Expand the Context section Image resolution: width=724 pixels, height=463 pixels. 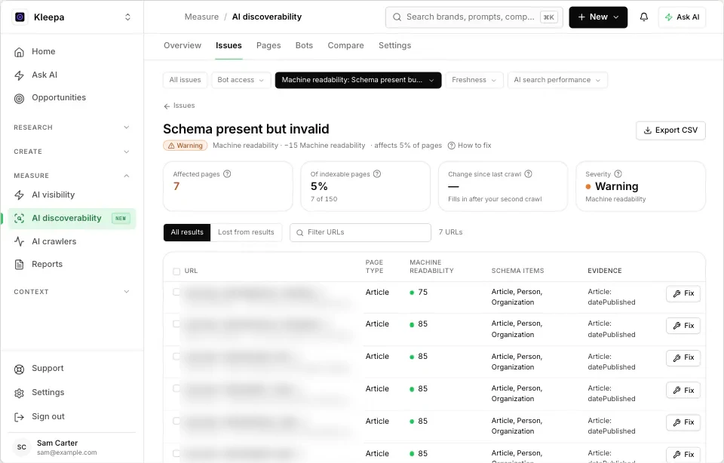[x=72, y=292]
